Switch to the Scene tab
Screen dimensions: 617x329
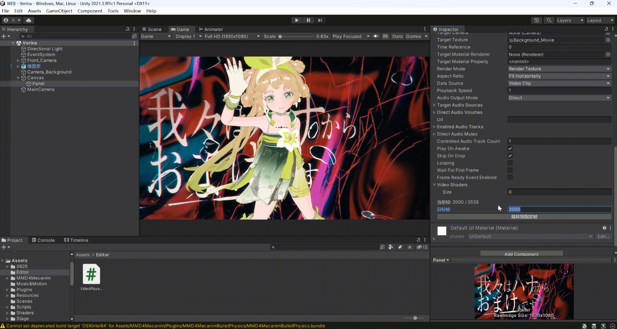click(x=152, y=29)
